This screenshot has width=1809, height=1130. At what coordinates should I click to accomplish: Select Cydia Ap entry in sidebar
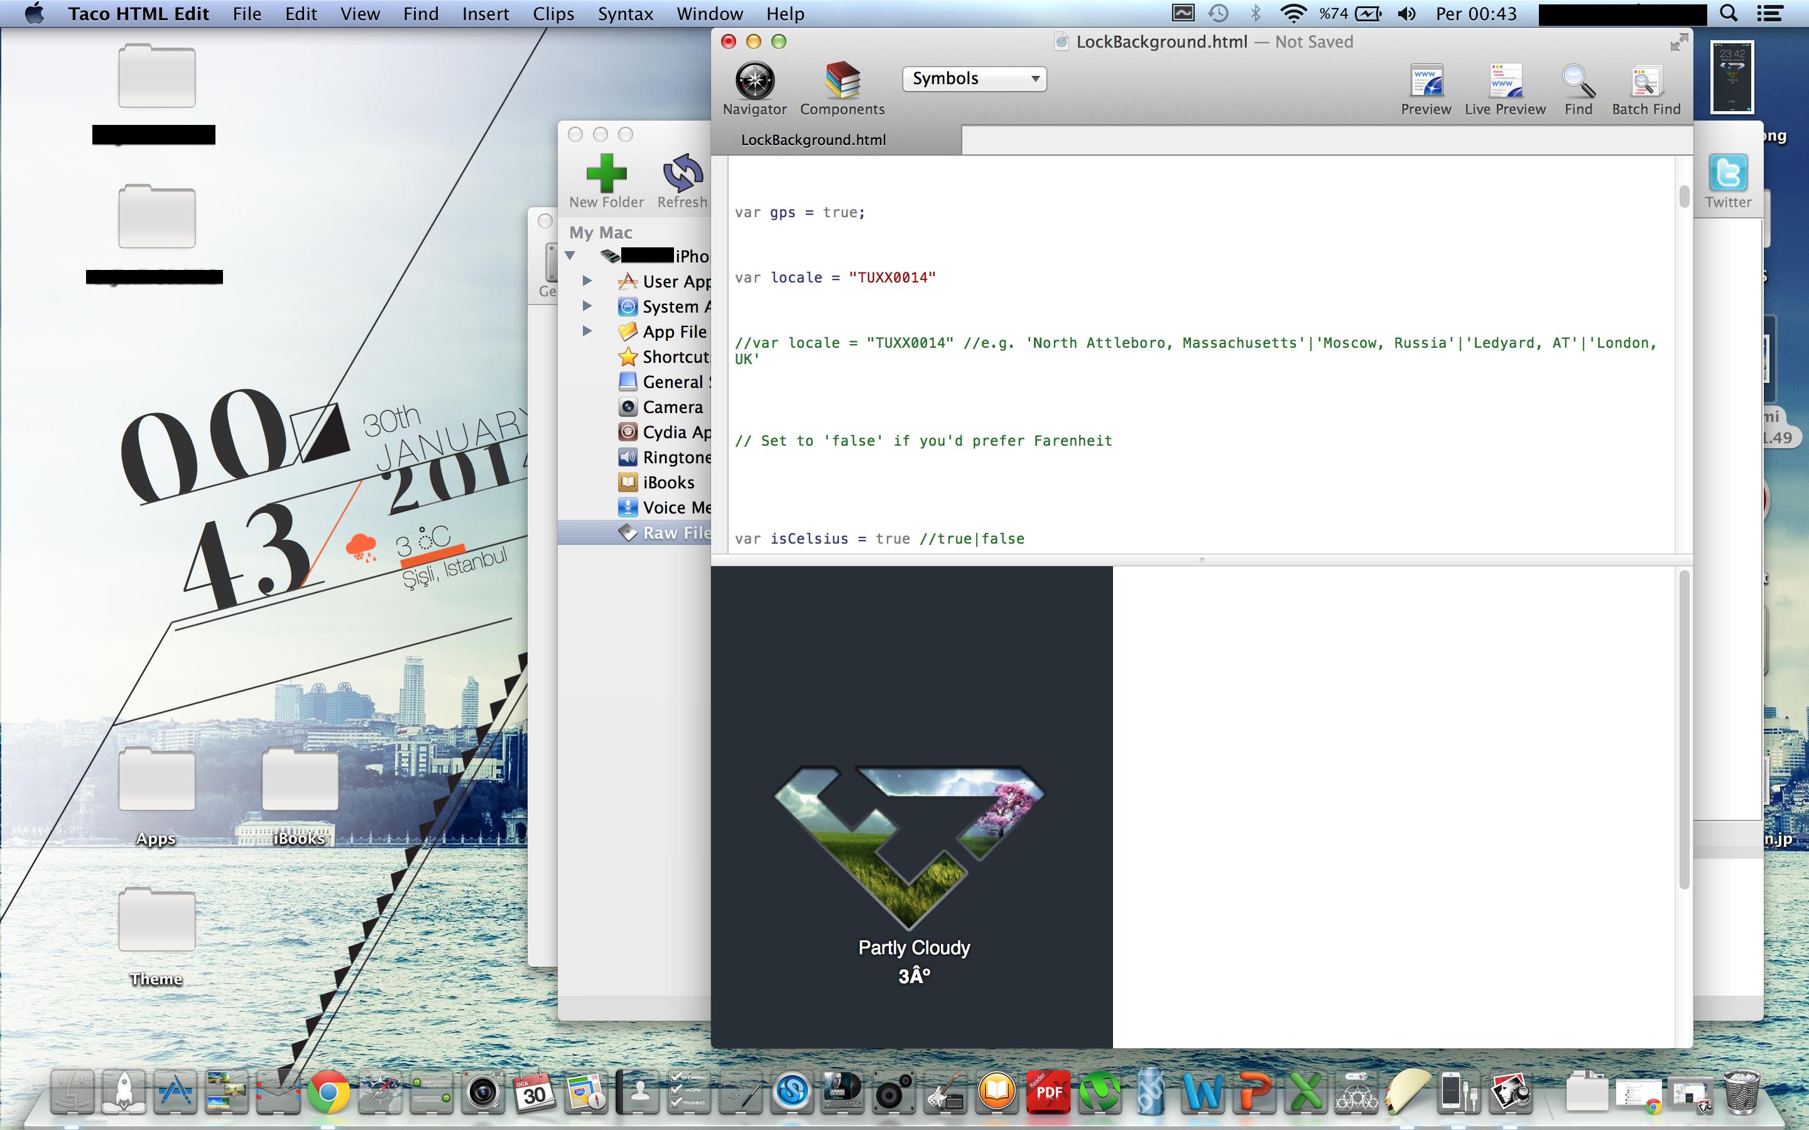(634, 432)
